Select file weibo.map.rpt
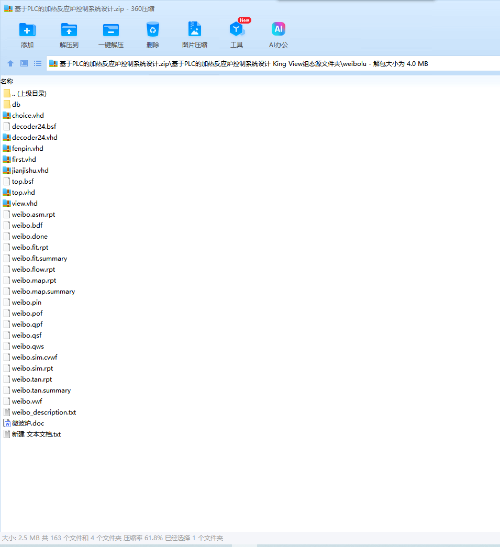 [30, 280]
